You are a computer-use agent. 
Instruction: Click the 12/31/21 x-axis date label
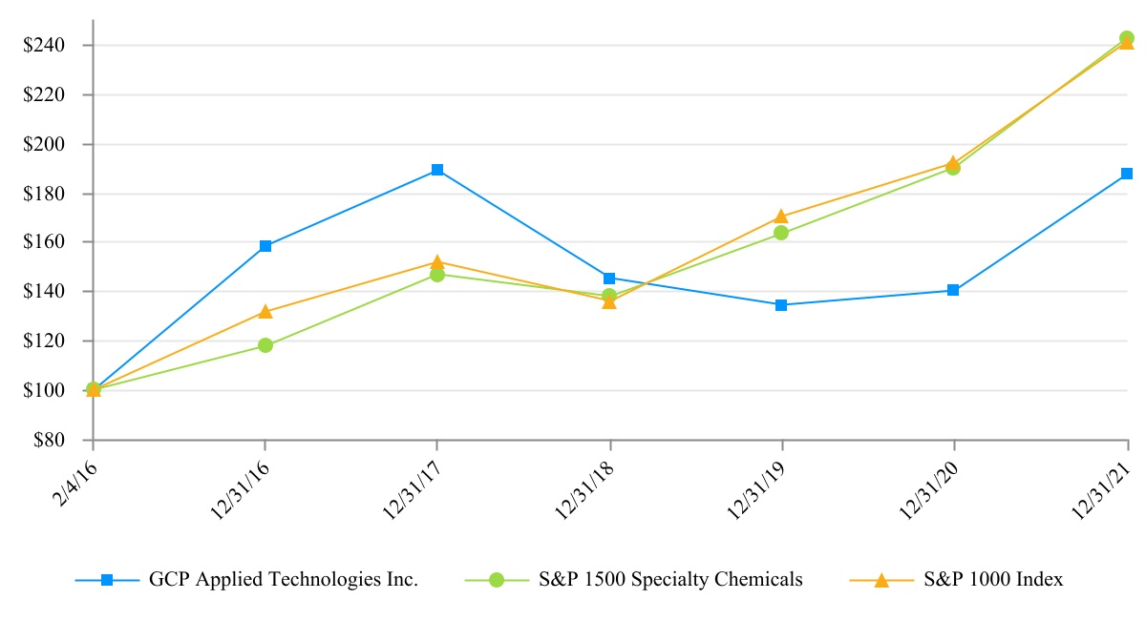1103,487
